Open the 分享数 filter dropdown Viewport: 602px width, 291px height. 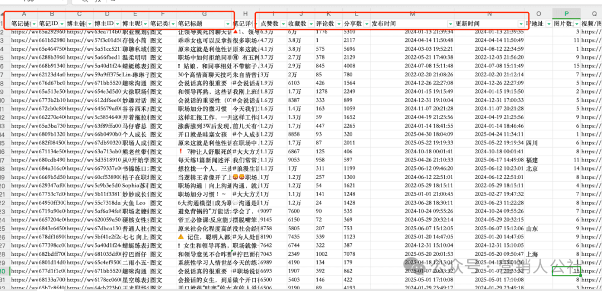click(366, 24)
